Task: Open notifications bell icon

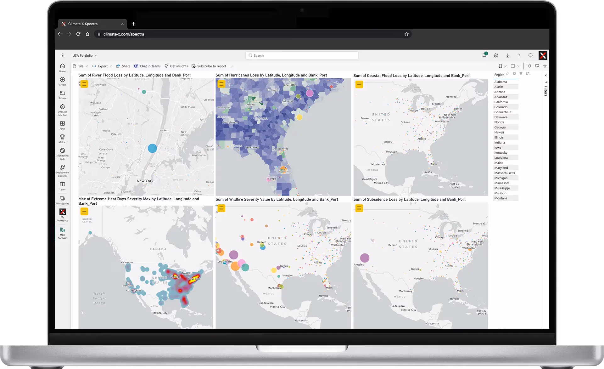Action: click(484, 55)
